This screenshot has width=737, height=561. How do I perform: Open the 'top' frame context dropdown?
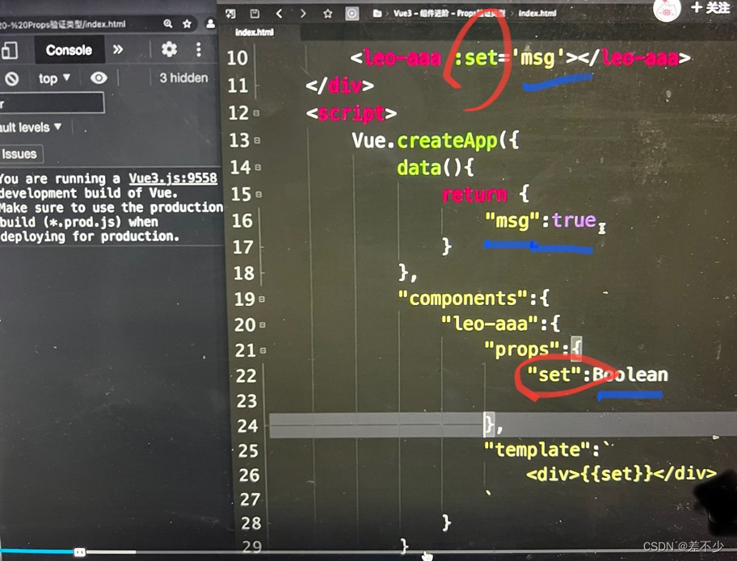53,78
